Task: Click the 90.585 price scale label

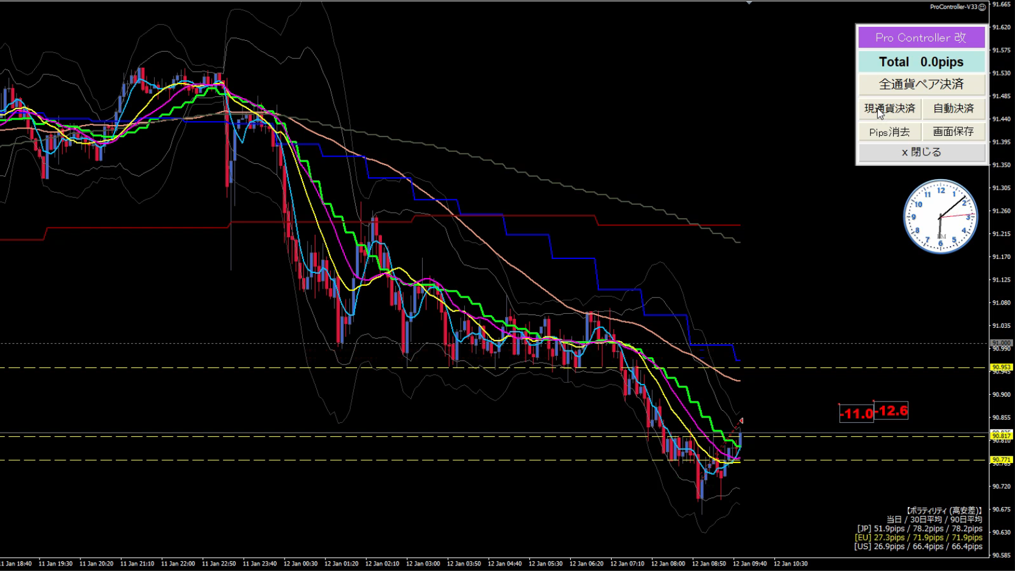Action: tap(1002, 556)
